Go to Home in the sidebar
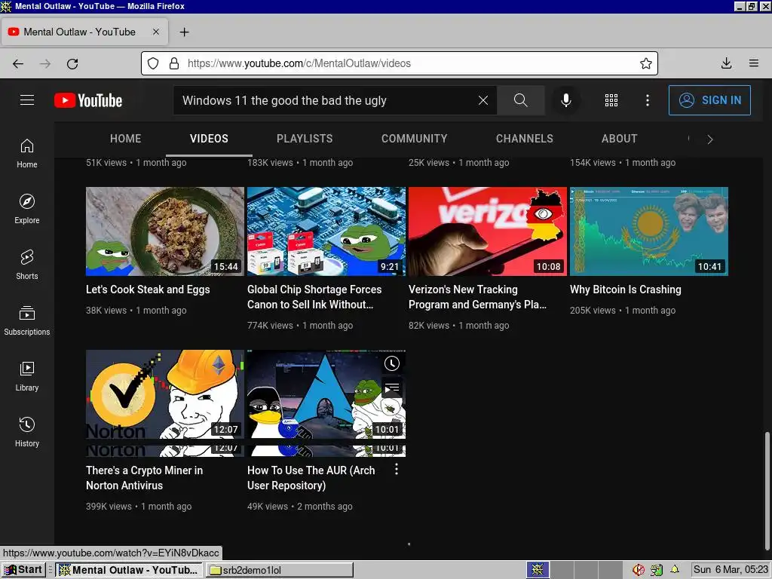This screenshot has width=772, height=579. click(27, 153)
